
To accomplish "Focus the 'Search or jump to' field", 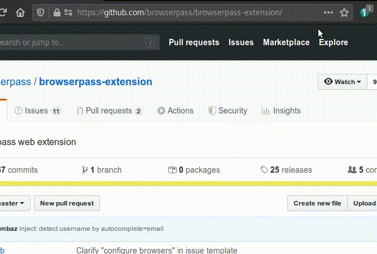I will (x=78, y=42).
